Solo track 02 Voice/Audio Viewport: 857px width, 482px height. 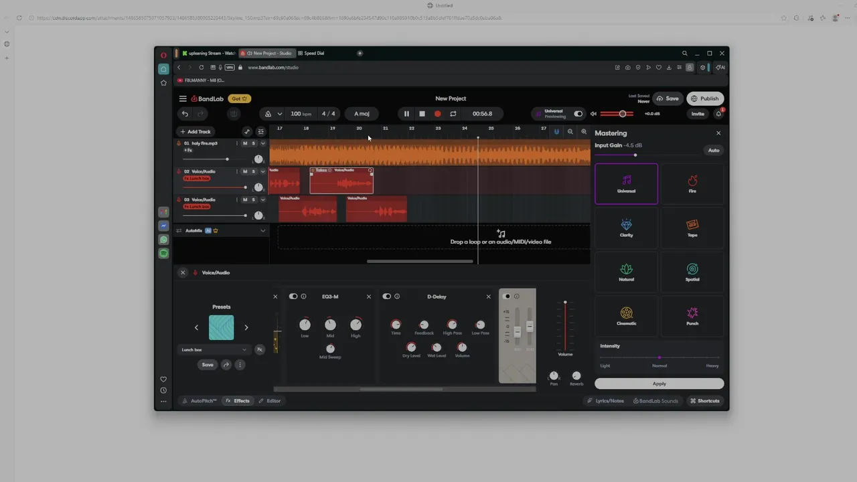[253, 171]
